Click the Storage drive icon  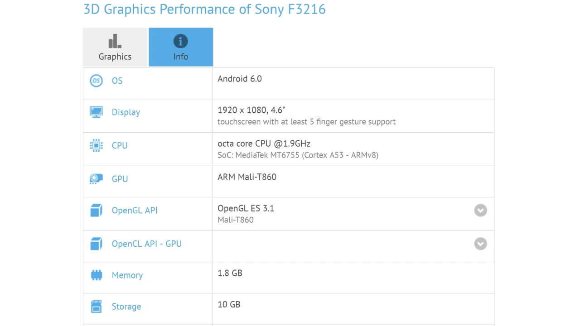[96, 307]
